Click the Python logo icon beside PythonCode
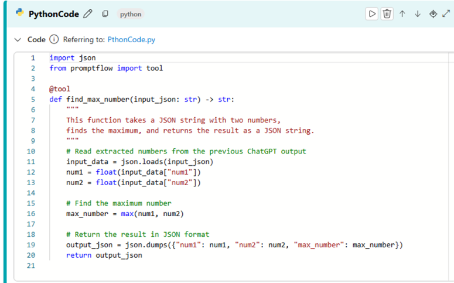 (x=19, y=12)
